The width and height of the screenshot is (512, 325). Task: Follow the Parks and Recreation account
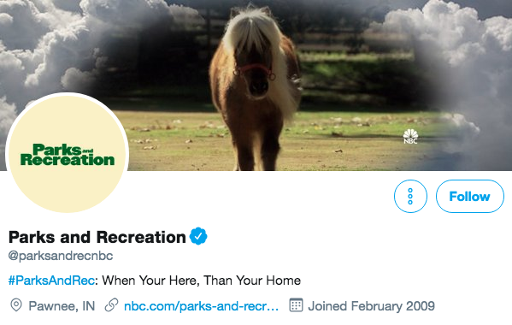pos(470,197)
